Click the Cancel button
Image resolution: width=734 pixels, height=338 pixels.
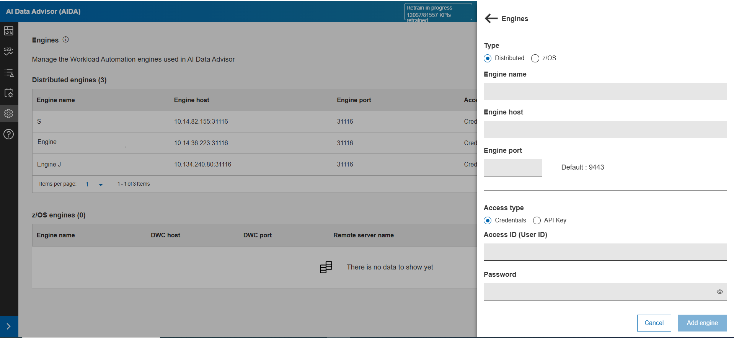pyautogui.click(x=654, y=323)
